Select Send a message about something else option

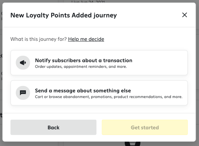pos(99,93)
